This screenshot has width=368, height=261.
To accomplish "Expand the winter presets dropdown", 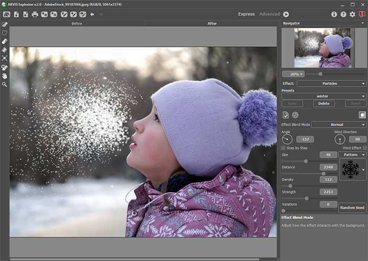I will coord(323,96).
